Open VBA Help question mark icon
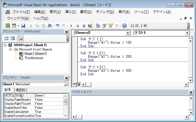 point(124,26)
